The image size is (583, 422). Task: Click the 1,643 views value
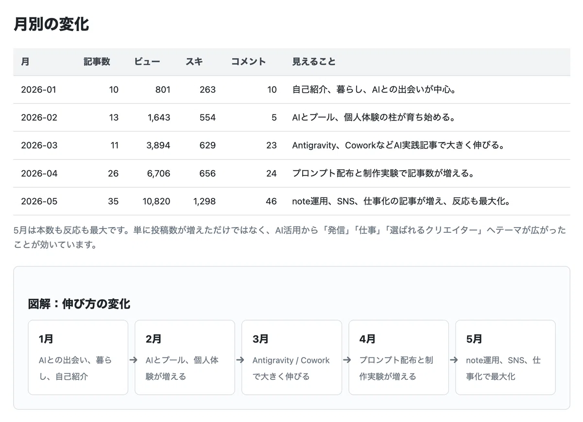pos(159,117)
